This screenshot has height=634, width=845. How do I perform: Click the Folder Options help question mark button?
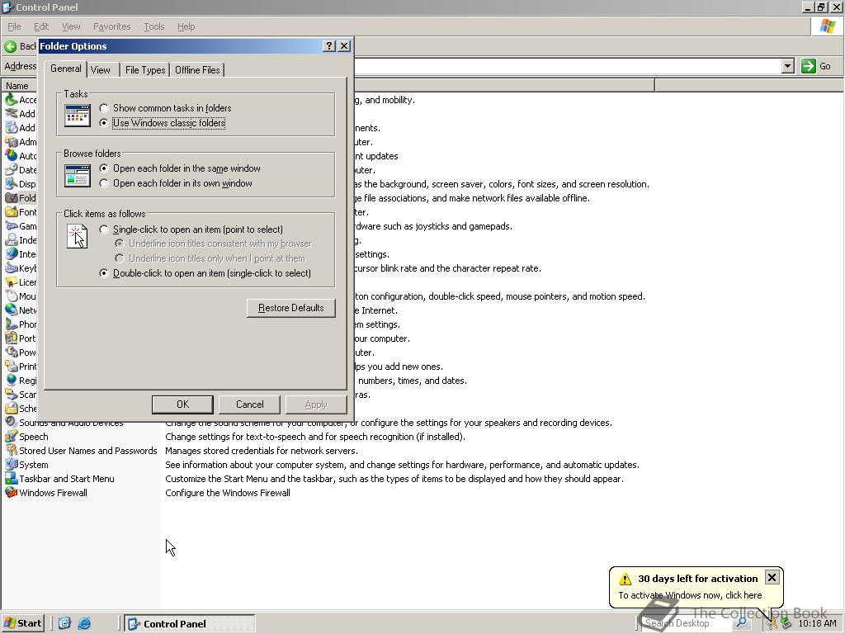point(329,46)
